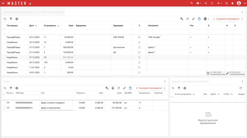247x138 pixels.
Task: Open the filter in the Журнал toolbar
Action: click(x=179, y=88)
